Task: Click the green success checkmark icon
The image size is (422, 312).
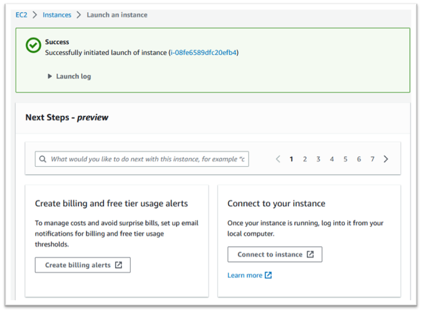Action: pos(33,46)
